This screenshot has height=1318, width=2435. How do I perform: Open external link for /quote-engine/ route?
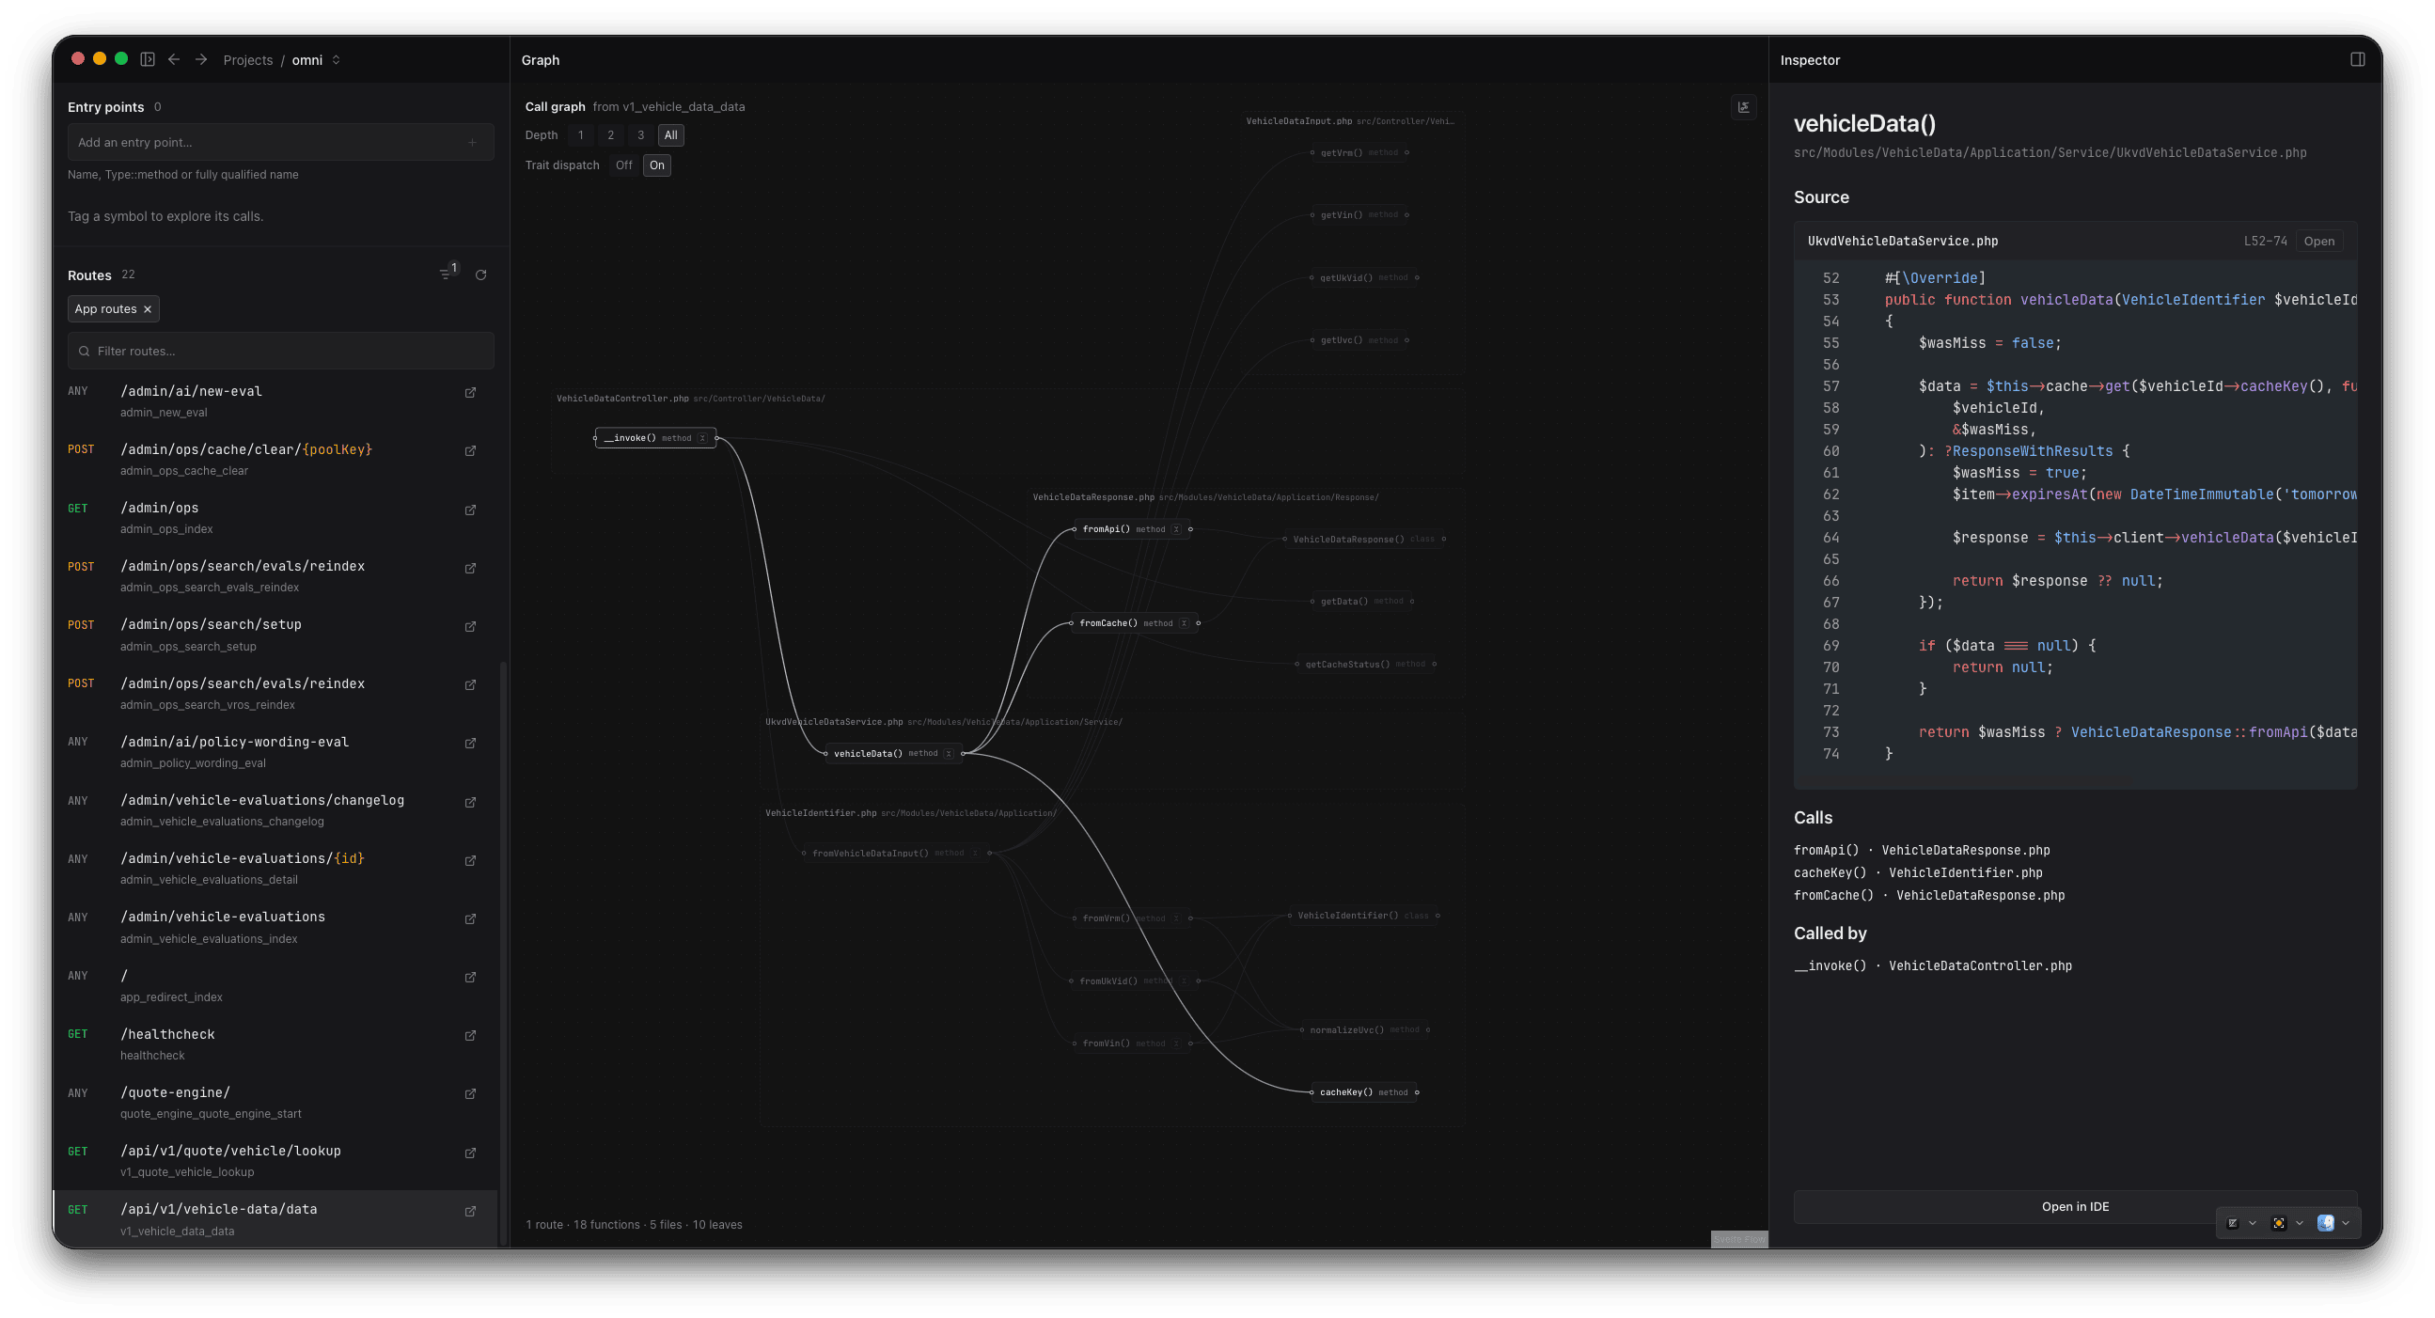tap(470, 1094)
